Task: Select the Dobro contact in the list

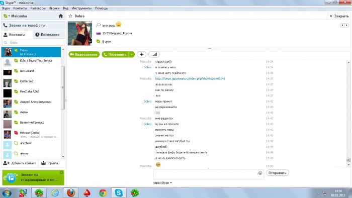Action: pos(31,52)
